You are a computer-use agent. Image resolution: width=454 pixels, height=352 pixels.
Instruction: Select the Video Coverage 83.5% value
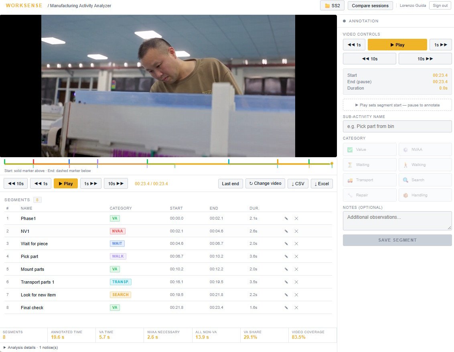tap(298, 337)
